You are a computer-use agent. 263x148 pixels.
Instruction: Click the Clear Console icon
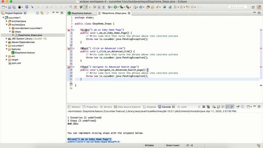(x=214, y=107)
